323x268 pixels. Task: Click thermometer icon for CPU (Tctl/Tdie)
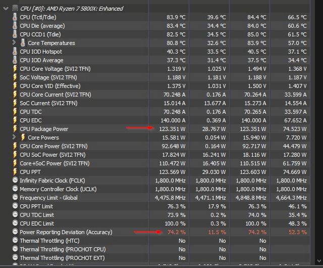[x=15, y=17]
